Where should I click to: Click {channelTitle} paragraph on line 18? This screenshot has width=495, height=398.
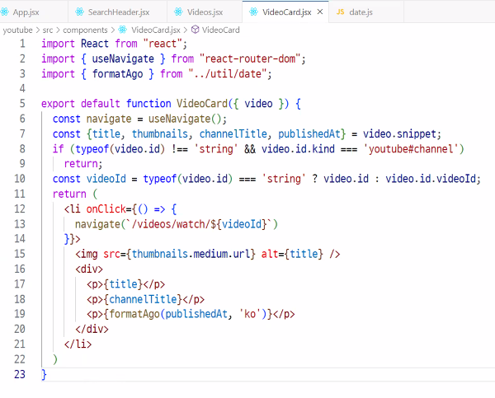pos(145,299)
